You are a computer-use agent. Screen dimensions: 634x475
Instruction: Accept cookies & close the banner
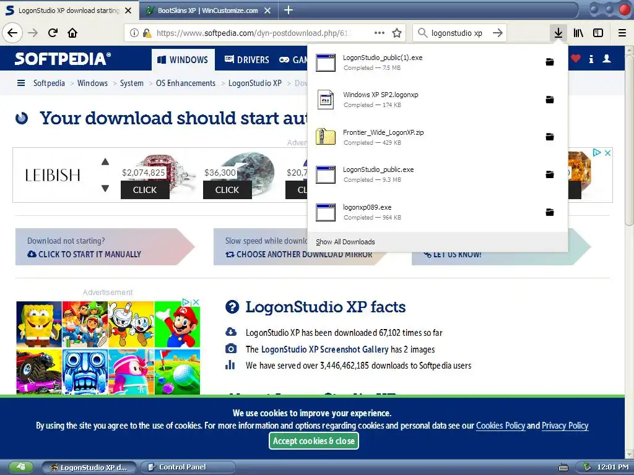click(x=314, y=440)
